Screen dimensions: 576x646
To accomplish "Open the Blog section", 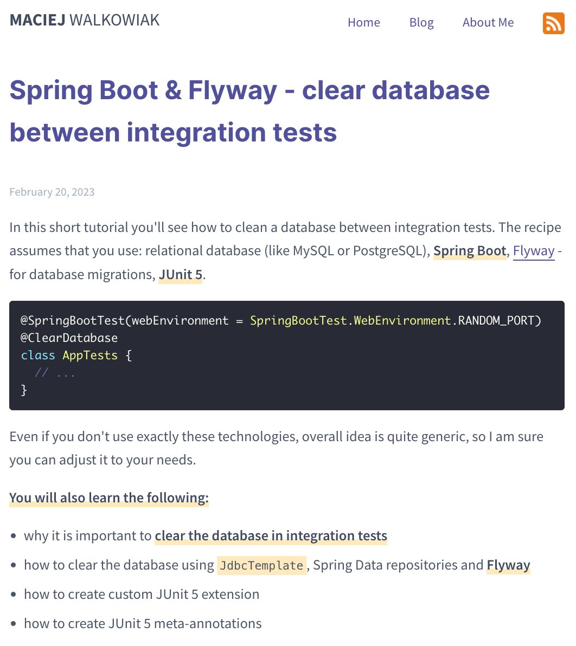I will [421, 22].
